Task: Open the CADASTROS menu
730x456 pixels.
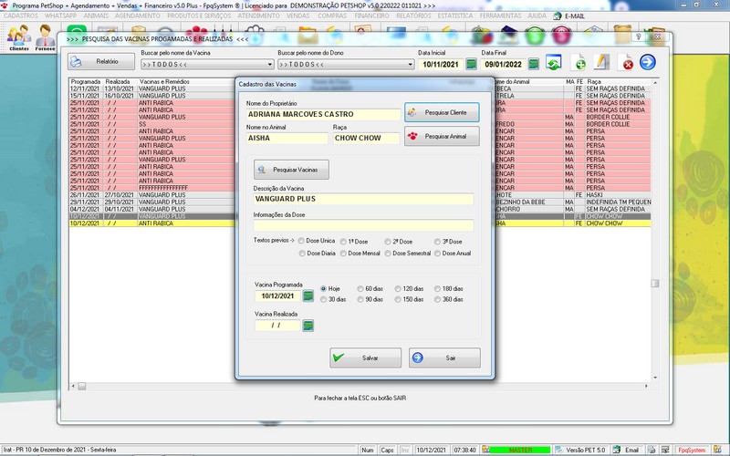Action: [x=21, y=16]
